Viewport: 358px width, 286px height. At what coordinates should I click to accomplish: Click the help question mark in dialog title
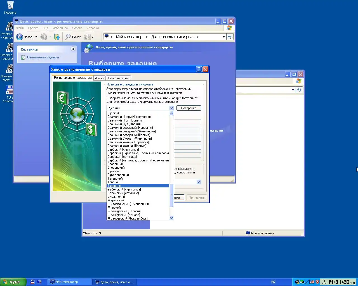point(199,69)
